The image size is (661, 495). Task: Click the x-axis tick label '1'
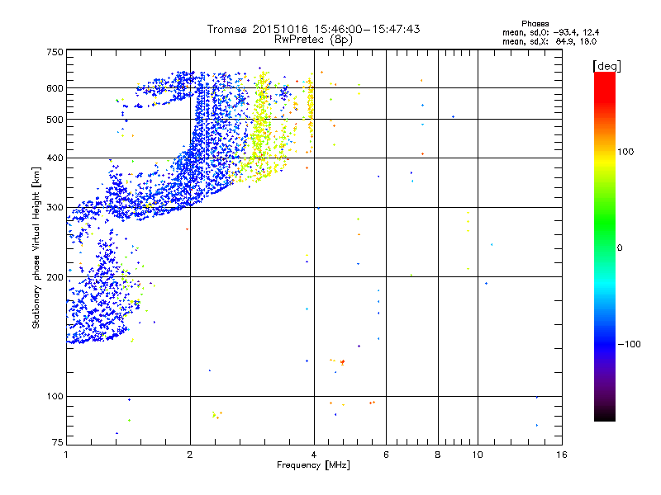[x=67, y=455]
